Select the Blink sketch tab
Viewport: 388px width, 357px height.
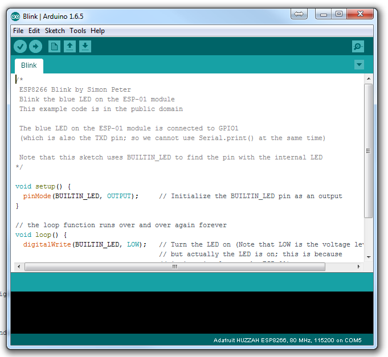[29, 65]
